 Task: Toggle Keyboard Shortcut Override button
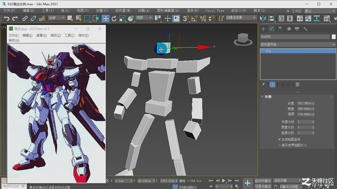tap(176, 18)
